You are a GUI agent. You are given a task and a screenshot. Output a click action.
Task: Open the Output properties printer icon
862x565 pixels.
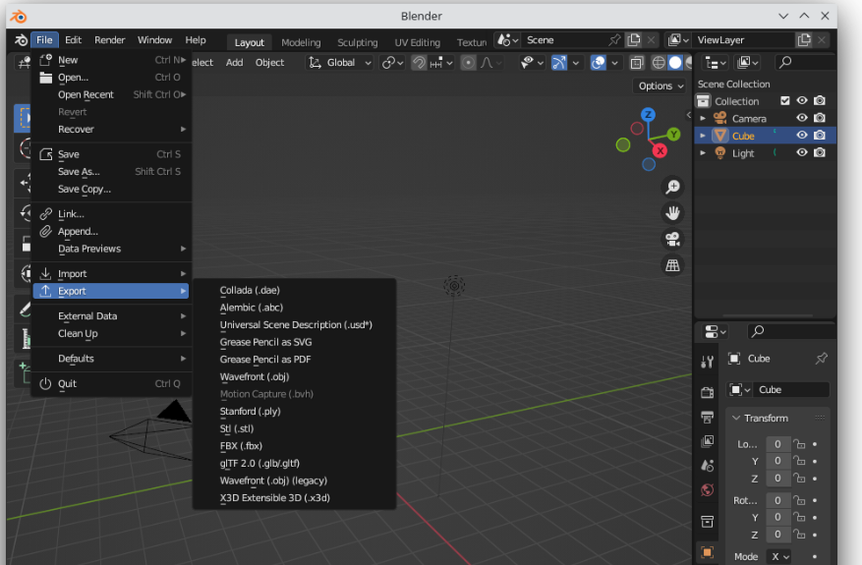pos(707,417)
